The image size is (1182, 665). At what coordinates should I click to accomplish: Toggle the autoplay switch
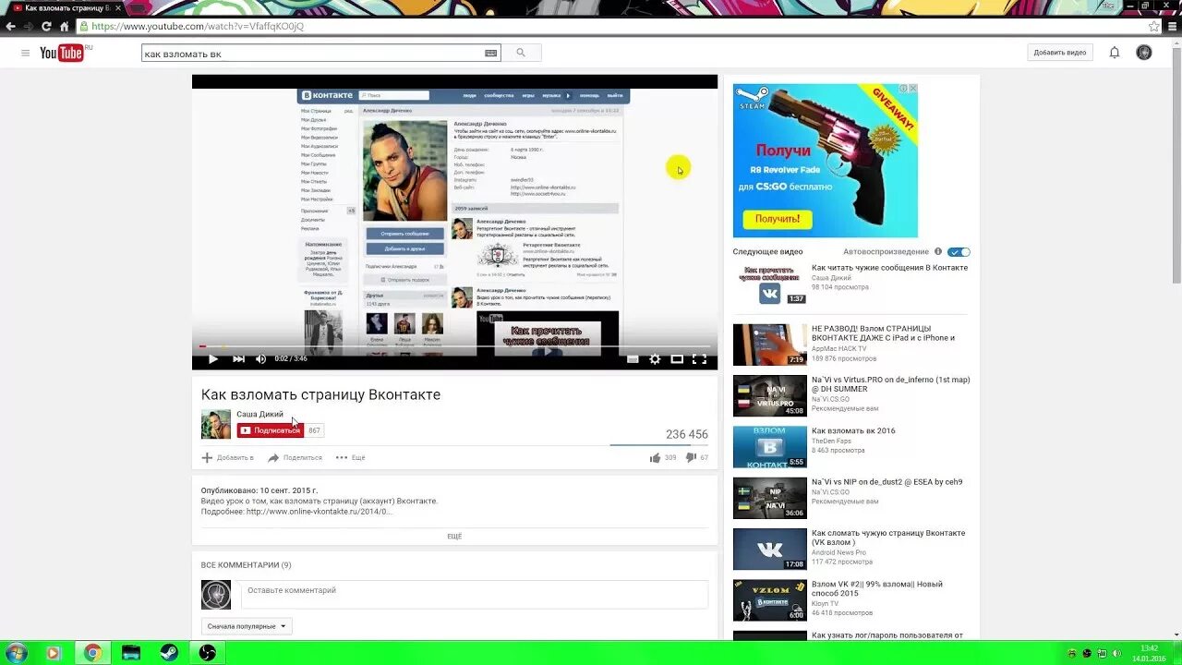(959, 251)
